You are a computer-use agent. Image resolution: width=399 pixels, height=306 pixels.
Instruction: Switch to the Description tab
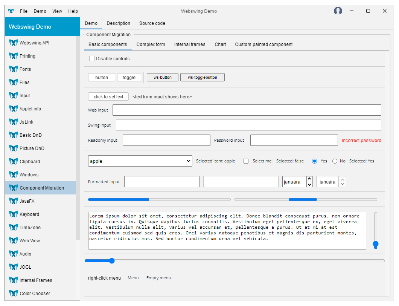tap(118, 23)
